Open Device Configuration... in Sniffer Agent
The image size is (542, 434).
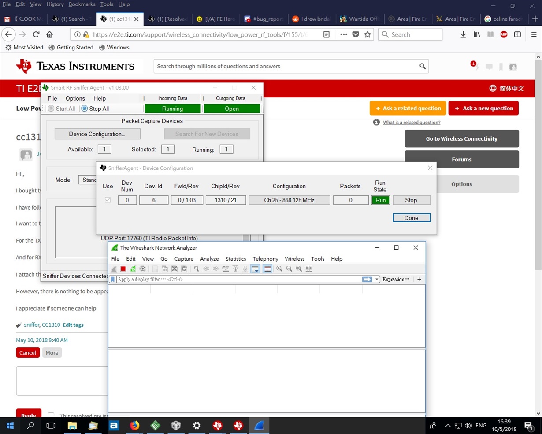tap(97, 134)
